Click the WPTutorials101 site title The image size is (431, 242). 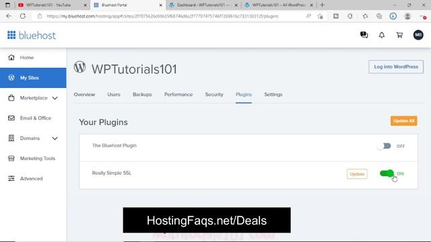point(134,69)
